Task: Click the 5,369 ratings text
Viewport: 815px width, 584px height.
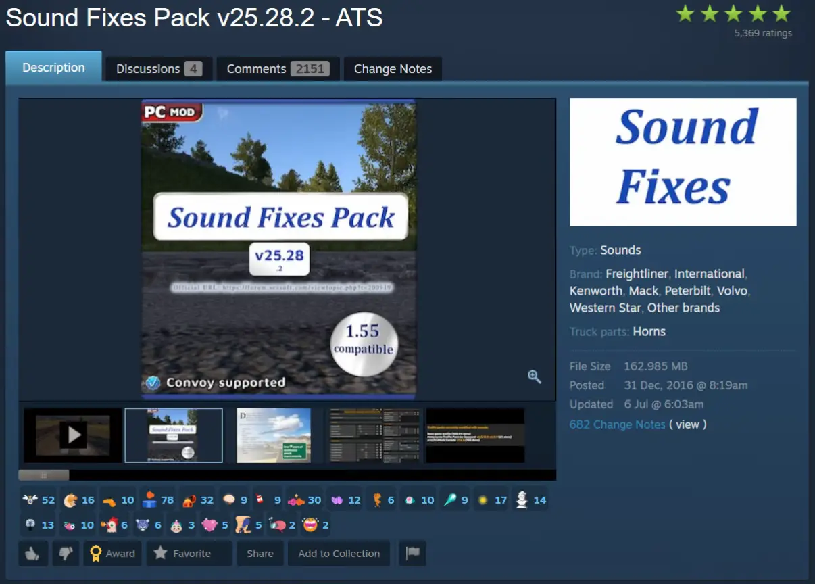Action: (x=763, y=33)
